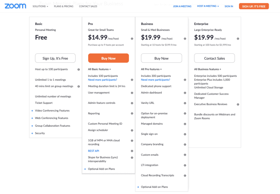
Task: Show info for 40 mins limit on group meetings
Action: [78, 86]
